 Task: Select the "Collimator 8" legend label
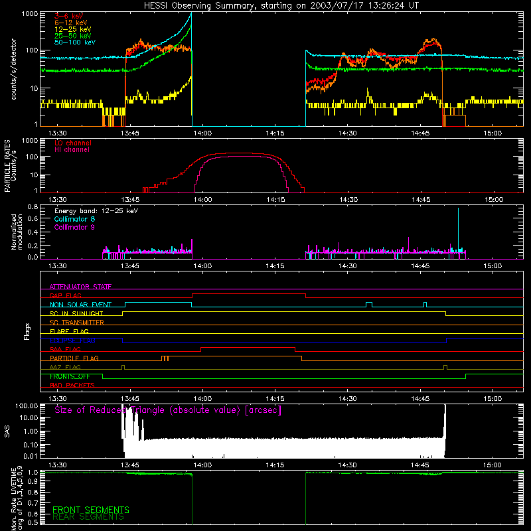pyautogui.click(x=74, y=219)
